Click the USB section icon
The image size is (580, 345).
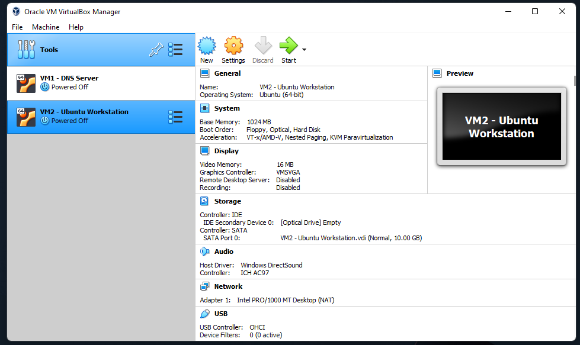(205, 314)
